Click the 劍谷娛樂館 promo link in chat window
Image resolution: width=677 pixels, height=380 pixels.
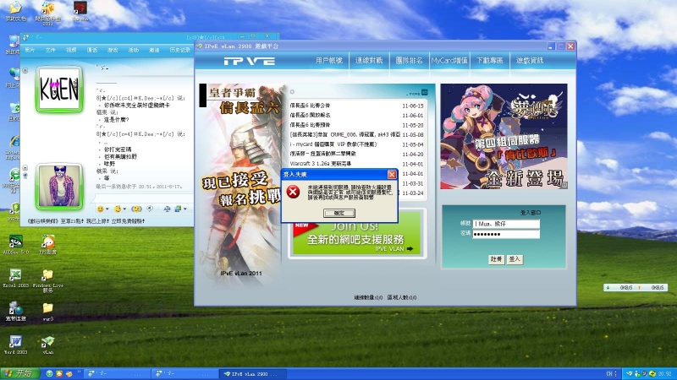point(86,221)
